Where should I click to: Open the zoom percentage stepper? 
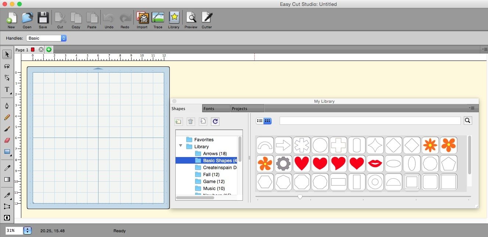coord(28,230)
